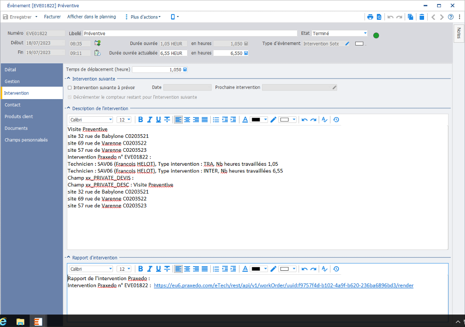Click Afficher dans le planning
This screenshot has height=327, width=465.
(x=92, y=17)
